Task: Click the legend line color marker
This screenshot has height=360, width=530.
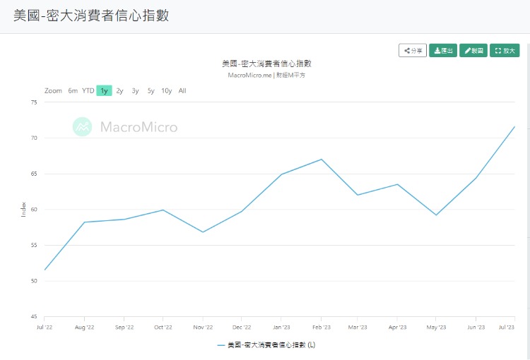Action: (220, 345)
